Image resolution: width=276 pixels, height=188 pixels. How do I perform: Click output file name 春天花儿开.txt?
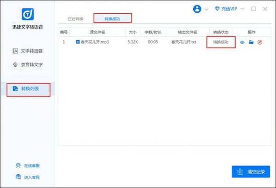coord(184,42)
